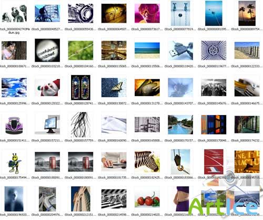
Task: Choose the cartoon bee character thumbnail
Action: click(14, 164)
